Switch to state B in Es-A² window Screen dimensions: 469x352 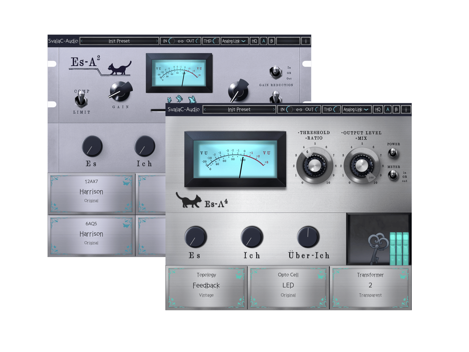click(x=271, y=41)
